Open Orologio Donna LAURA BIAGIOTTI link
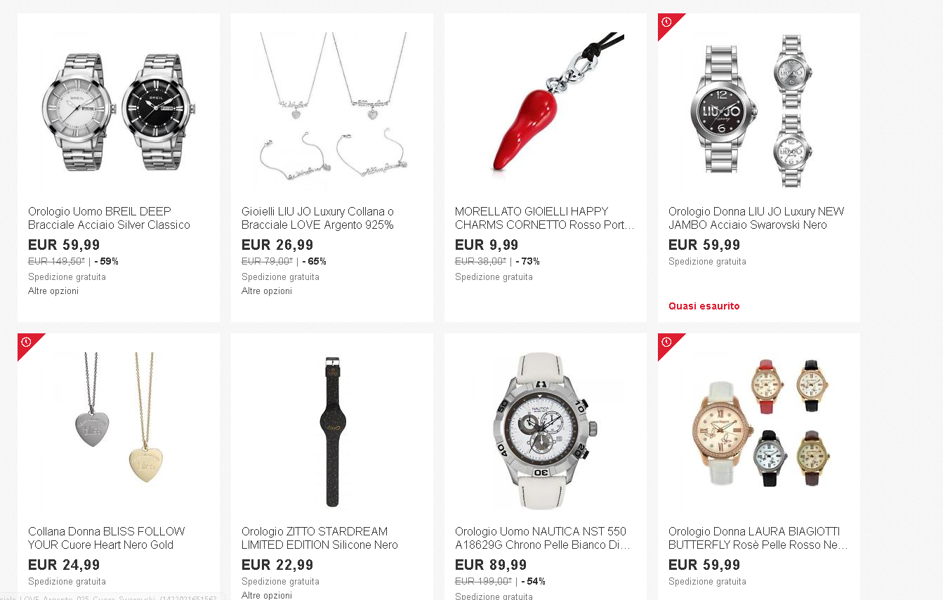 click(x=758, y=538)
